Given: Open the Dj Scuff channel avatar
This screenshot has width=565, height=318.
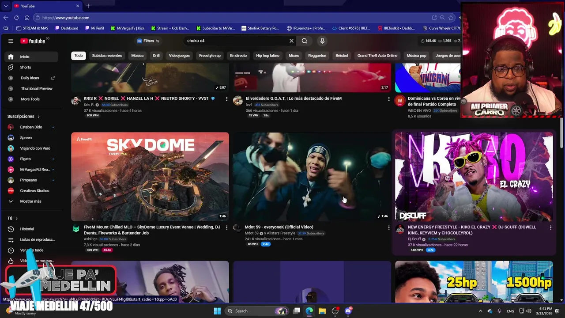Looking at the screenshot, I should click(x=400, y=229).
